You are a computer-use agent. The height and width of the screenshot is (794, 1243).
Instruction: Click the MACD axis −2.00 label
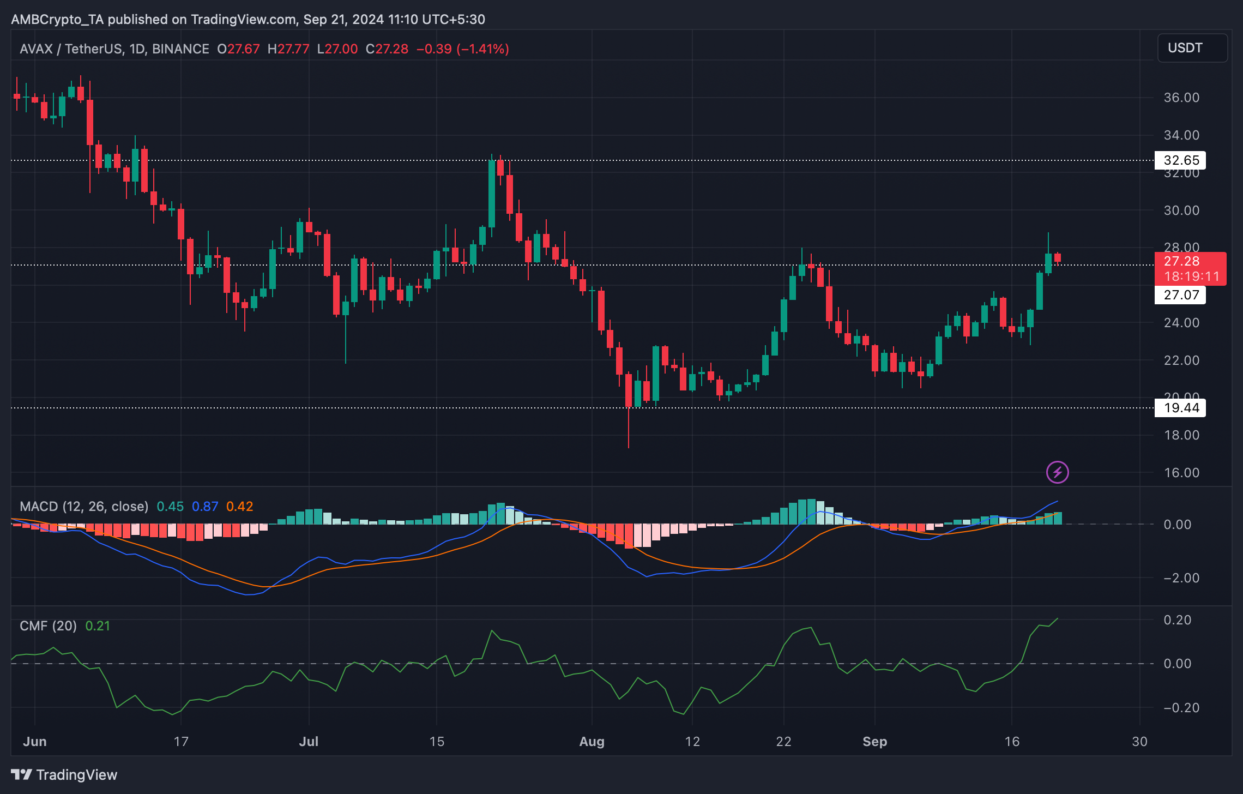(1181, 578)
